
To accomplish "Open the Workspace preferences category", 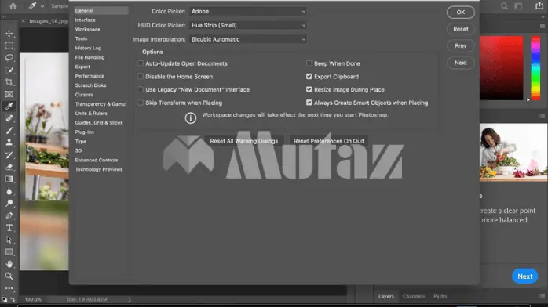I will (88, 29).
